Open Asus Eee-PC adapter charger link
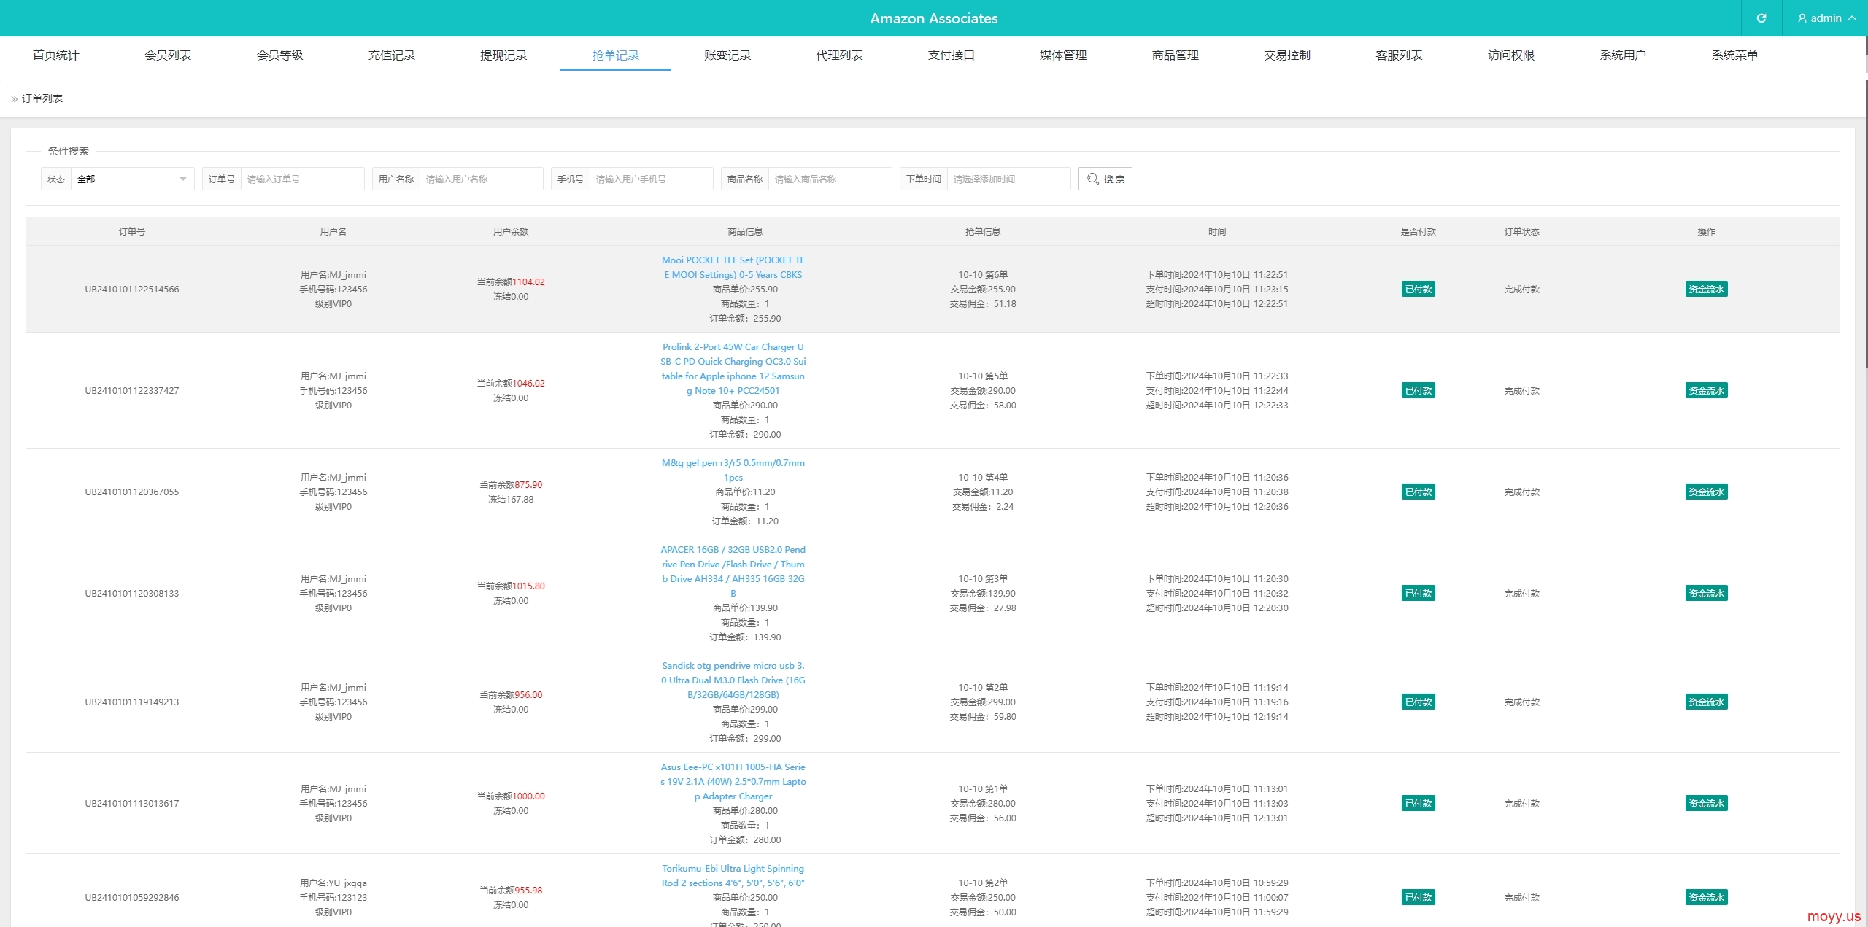This screenshot has height=927, width=1868. pyautogui.click(x=733, y=781)
